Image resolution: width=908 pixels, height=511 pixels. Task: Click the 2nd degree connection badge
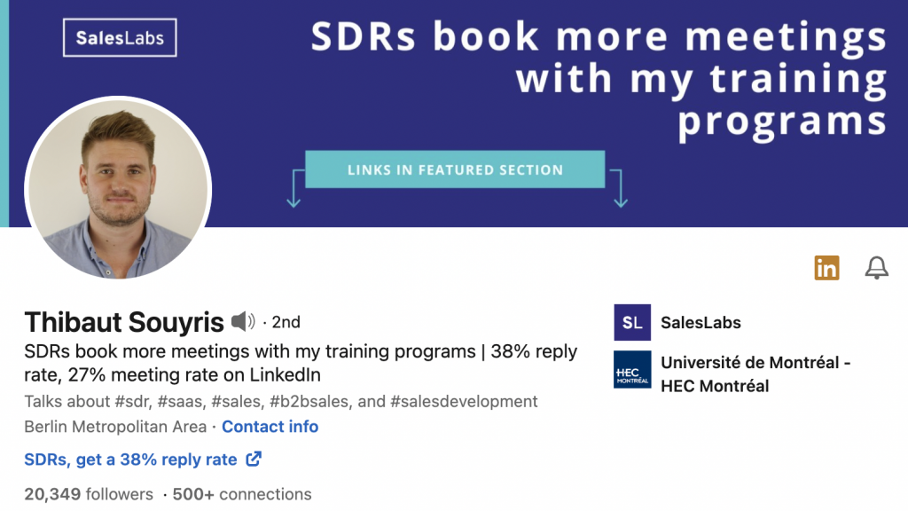tap(286, 322)
